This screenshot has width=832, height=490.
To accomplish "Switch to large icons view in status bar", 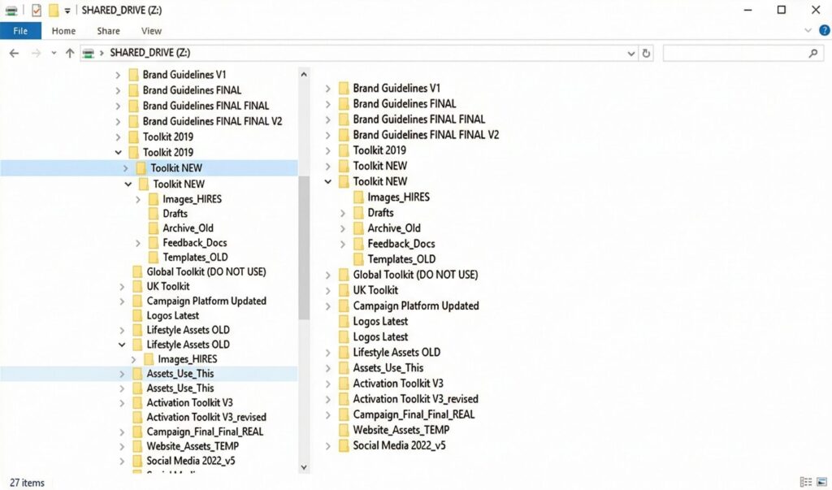I will pyautogui.click(x=821, y=483).
